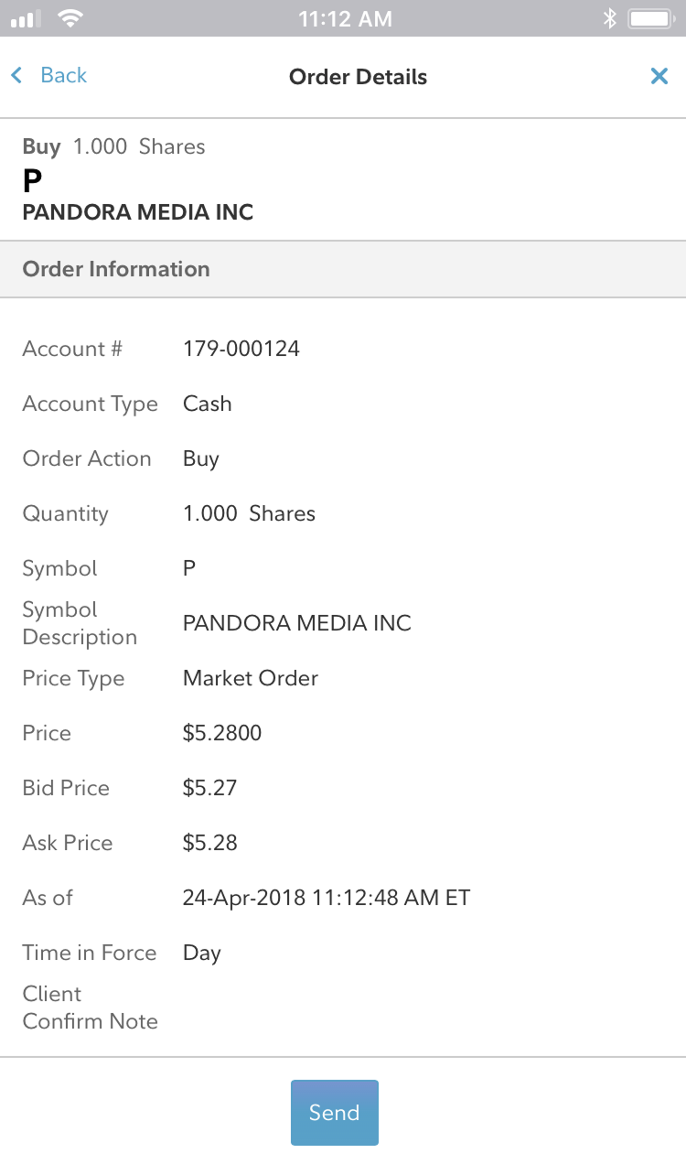Tap the 11:12 AM clock in status bar
Image resolution: width=686 pixels, height=1164 pixels.
[x=345, y=18]
